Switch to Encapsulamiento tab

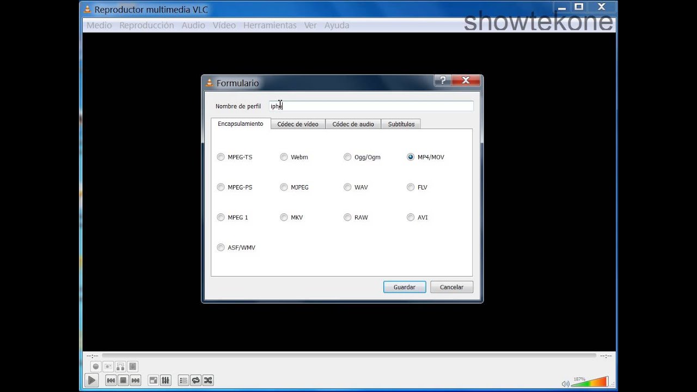[241, 124]
